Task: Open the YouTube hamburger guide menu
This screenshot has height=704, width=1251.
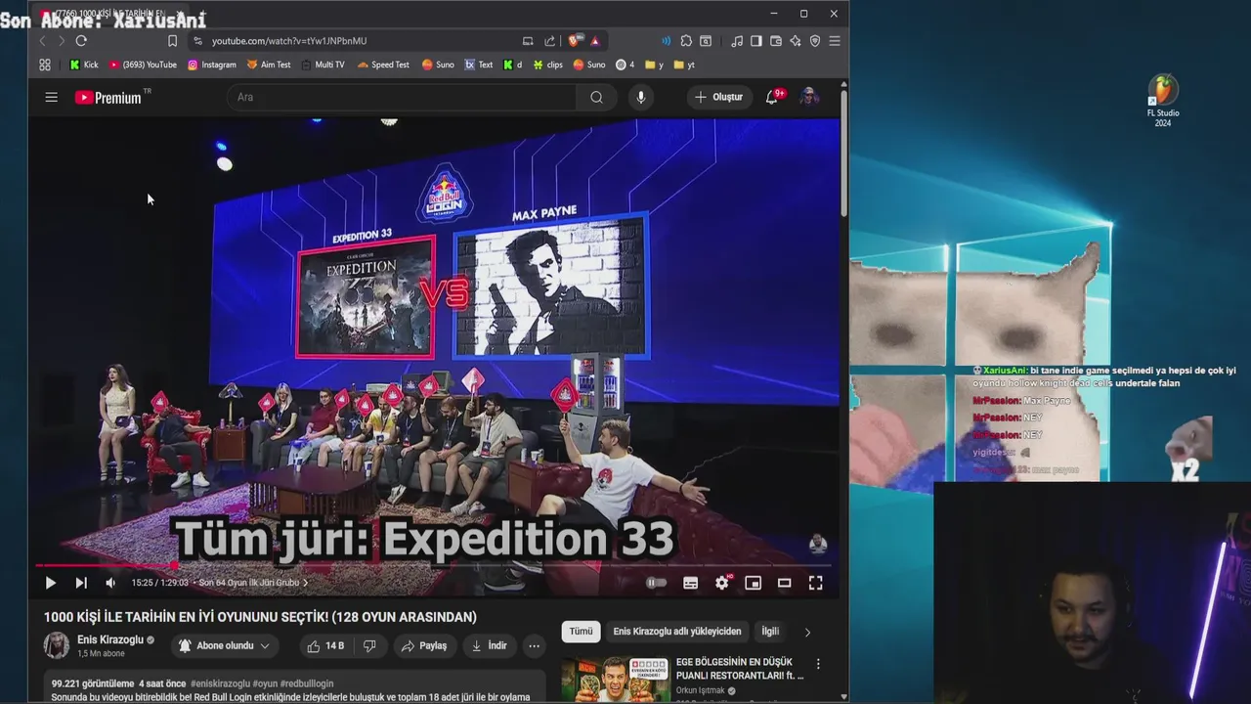Action: click(x=51, y=97)
